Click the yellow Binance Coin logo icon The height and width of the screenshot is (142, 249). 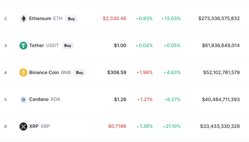pos(23,73)
